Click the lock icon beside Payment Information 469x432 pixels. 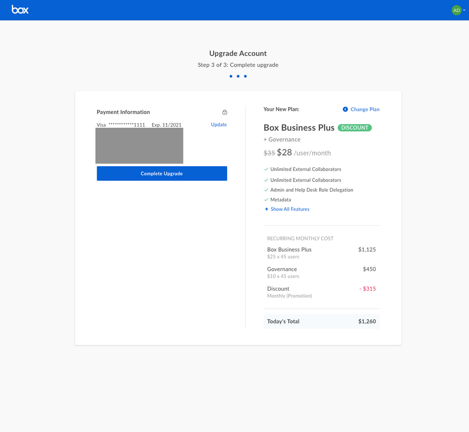pyautogui.click(x=224, y=112)
